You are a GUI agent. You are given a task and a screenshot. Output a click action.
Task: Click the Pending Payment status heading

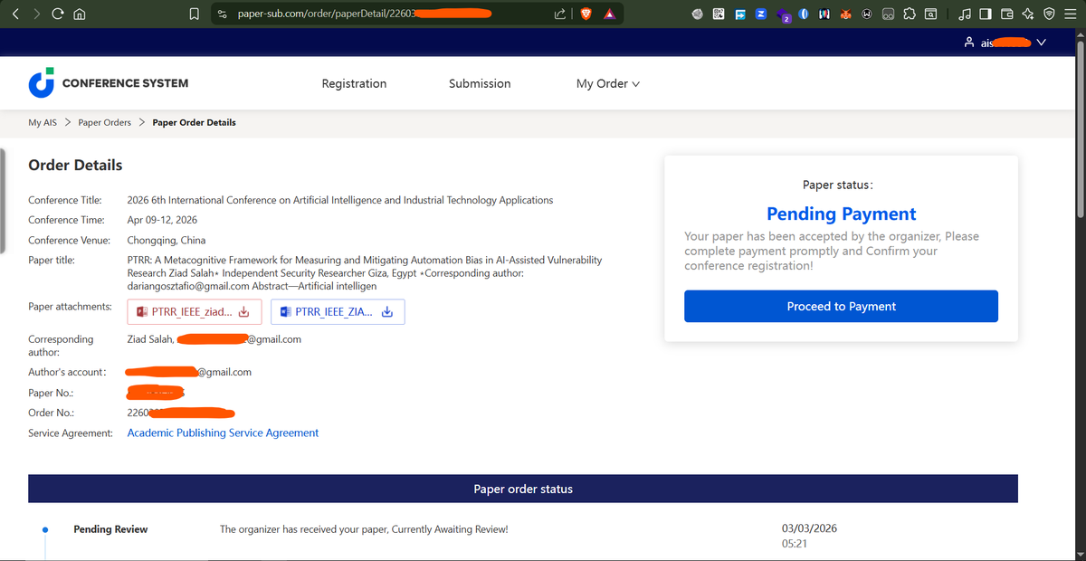pyautogui.click(x=841, y=214)
